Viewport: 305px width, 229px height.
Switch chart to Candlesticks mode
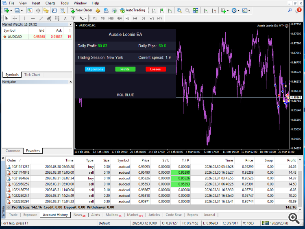pyautogui.click(x=161, y=10)
